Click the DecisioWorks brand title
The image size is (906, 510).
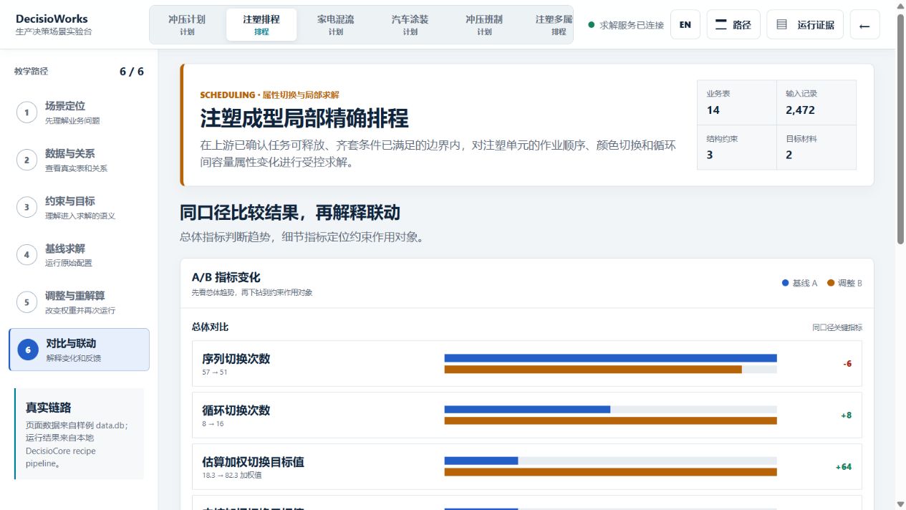click(x=52, y=19)
